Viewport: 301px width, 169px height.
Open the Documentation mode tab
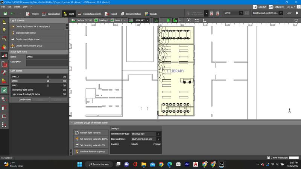point(131,14)
